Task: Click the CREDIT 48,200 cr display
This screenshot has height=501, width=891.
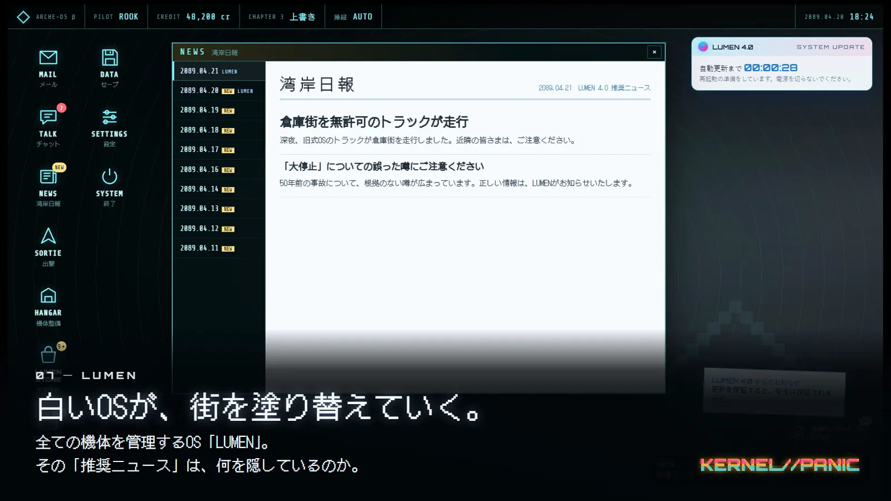Action: click(193, 17)
